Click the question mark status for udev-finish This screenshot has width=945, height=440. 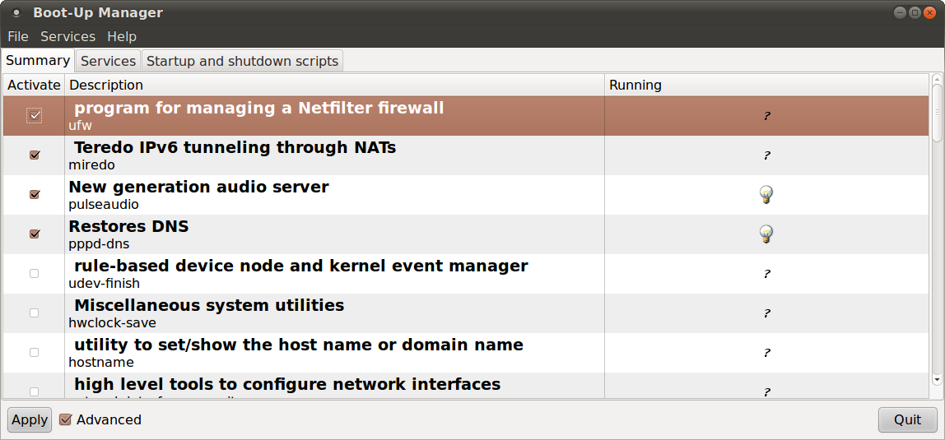(x=766, y=274)
